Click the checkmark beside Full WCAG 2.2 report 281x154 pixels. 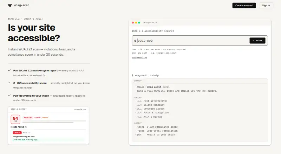pyautogui.click(x=9, y=70)
